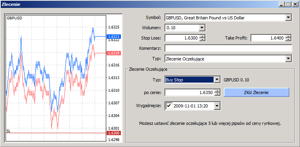Viewport: 300px width, 147px height.
Task: Open the top Typ order type dropdown
Action: pyautogui.click(x=288, y=59)
